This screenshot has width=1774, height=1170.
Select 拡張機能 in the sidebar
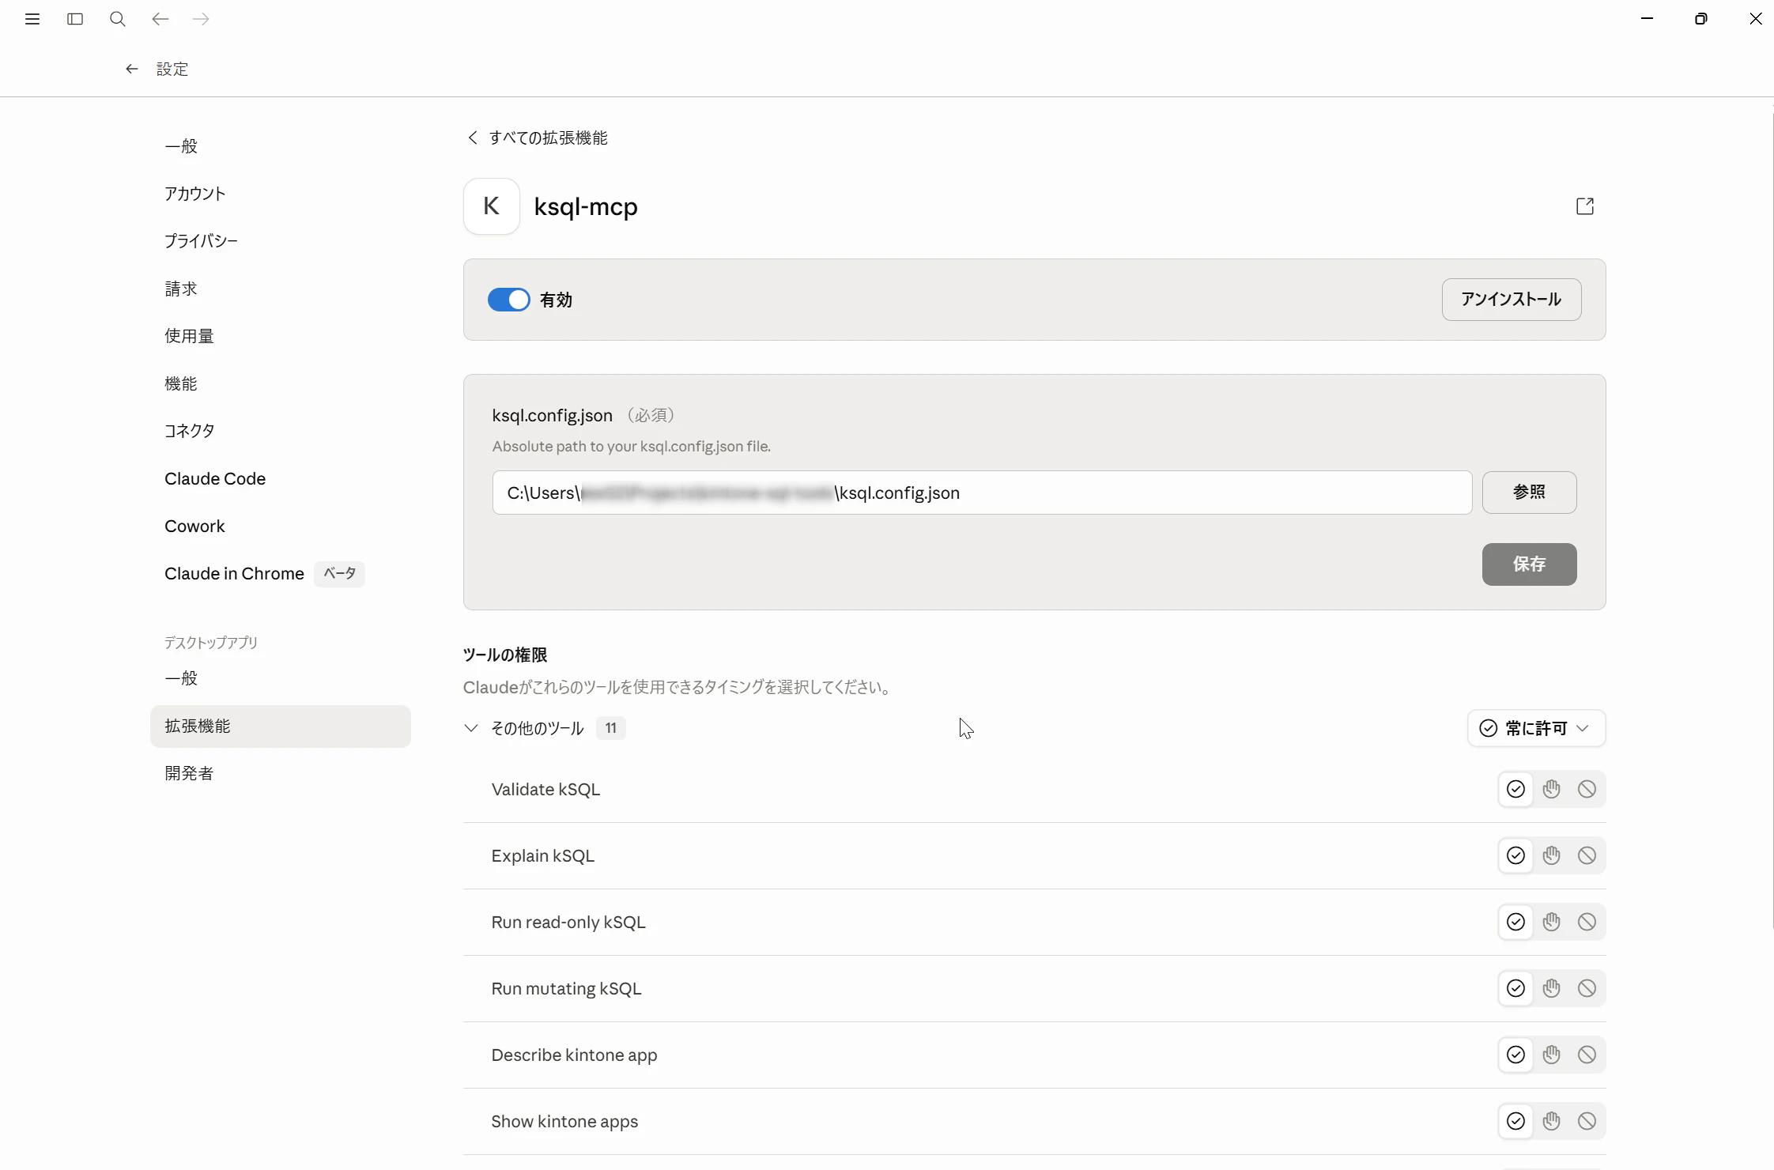(281, 727)
